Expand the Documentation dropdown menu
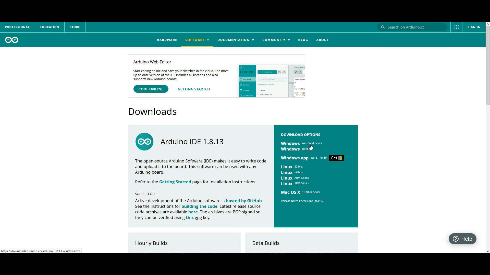Viewport: 490px width, 275px height. click(x=236, y=40)
